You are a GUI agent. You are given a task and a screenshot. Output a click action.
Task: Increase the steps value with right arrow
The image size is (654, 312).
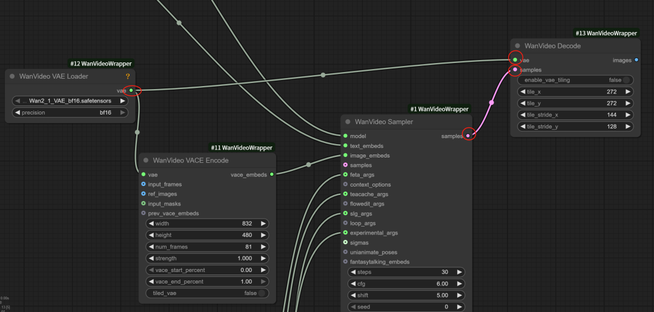[460, 272]
